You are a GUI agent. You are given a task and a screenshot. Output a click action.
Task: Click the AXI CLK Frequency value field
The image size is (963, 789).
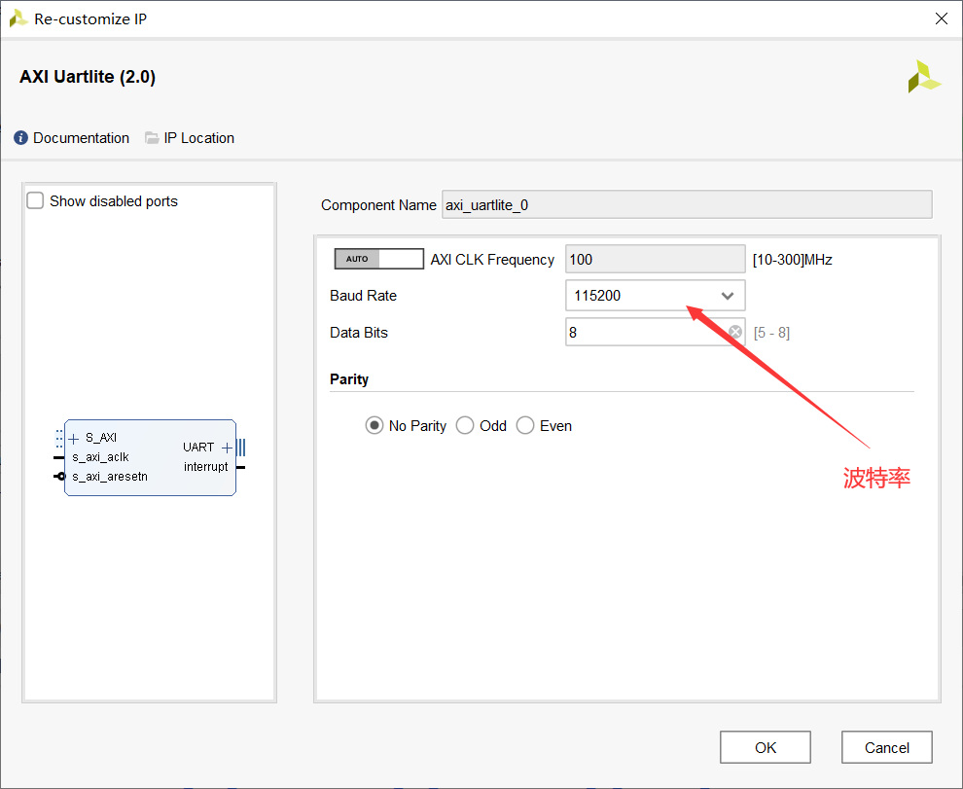click(654, 260)
